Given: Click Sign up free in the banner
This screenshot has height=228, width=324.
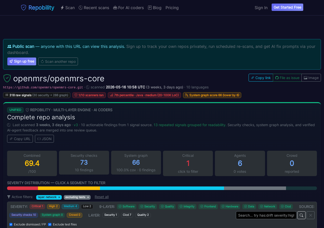Looking at the screenshot, I should click(22, 61).
